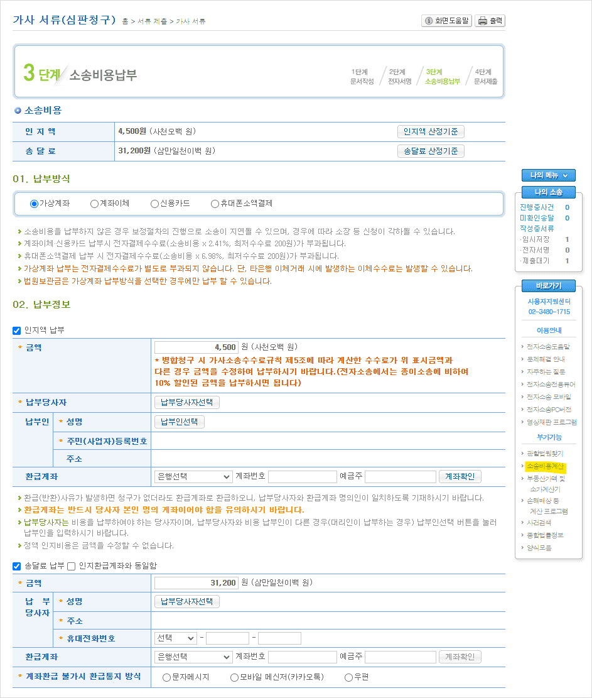Select 계좌이체 payment method
The height and width of the screenshot is (698, 592).
(x=94, y=204)
